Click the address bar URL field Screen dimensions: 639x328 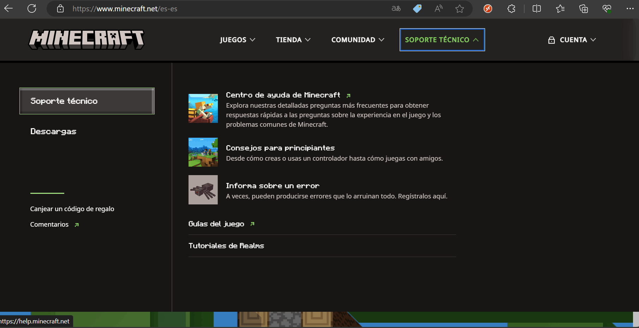226,8
